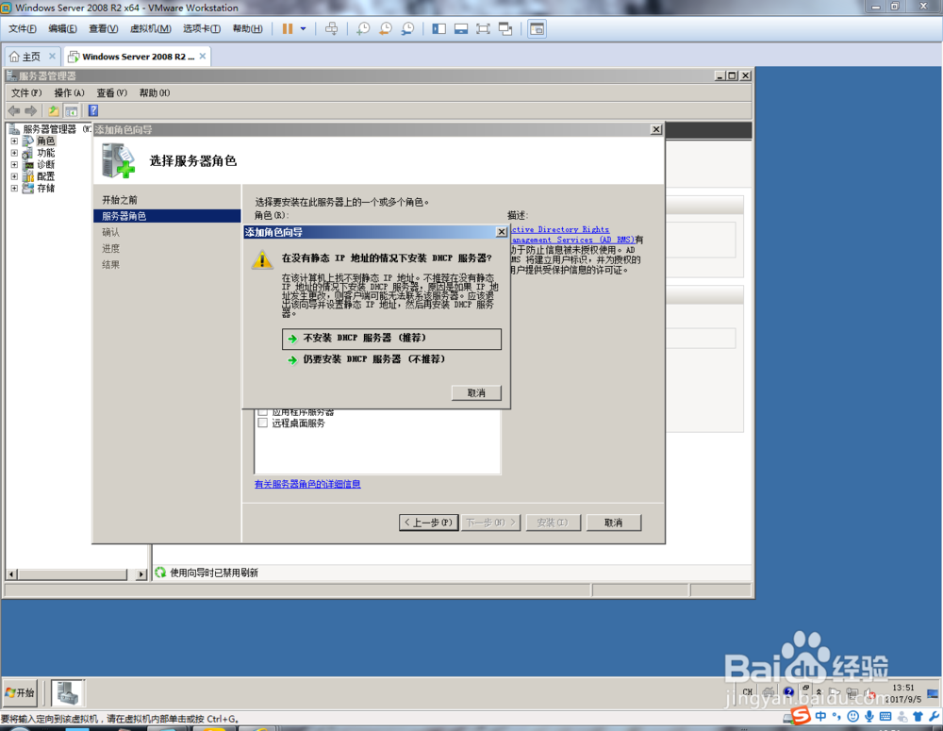Viewport: 943px width, 731px height.
Task: Close the 主页 tab
Action: coord(52,56)
